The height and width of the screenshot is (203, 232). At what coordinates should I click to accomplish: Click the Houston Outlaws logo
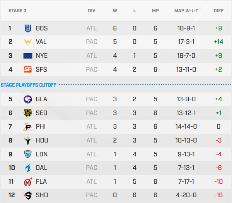[x=28, y=140]
